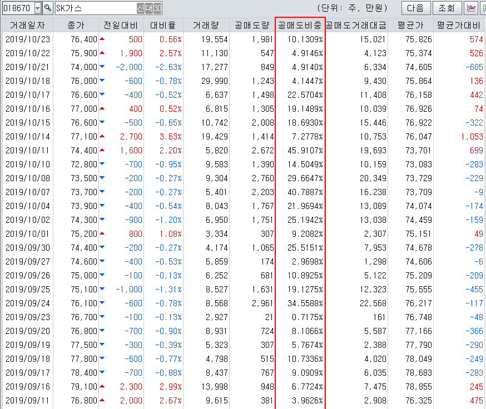Click the 신 badge icon
The width and height of the screenshot is (486, 409).
pos(141,8)
